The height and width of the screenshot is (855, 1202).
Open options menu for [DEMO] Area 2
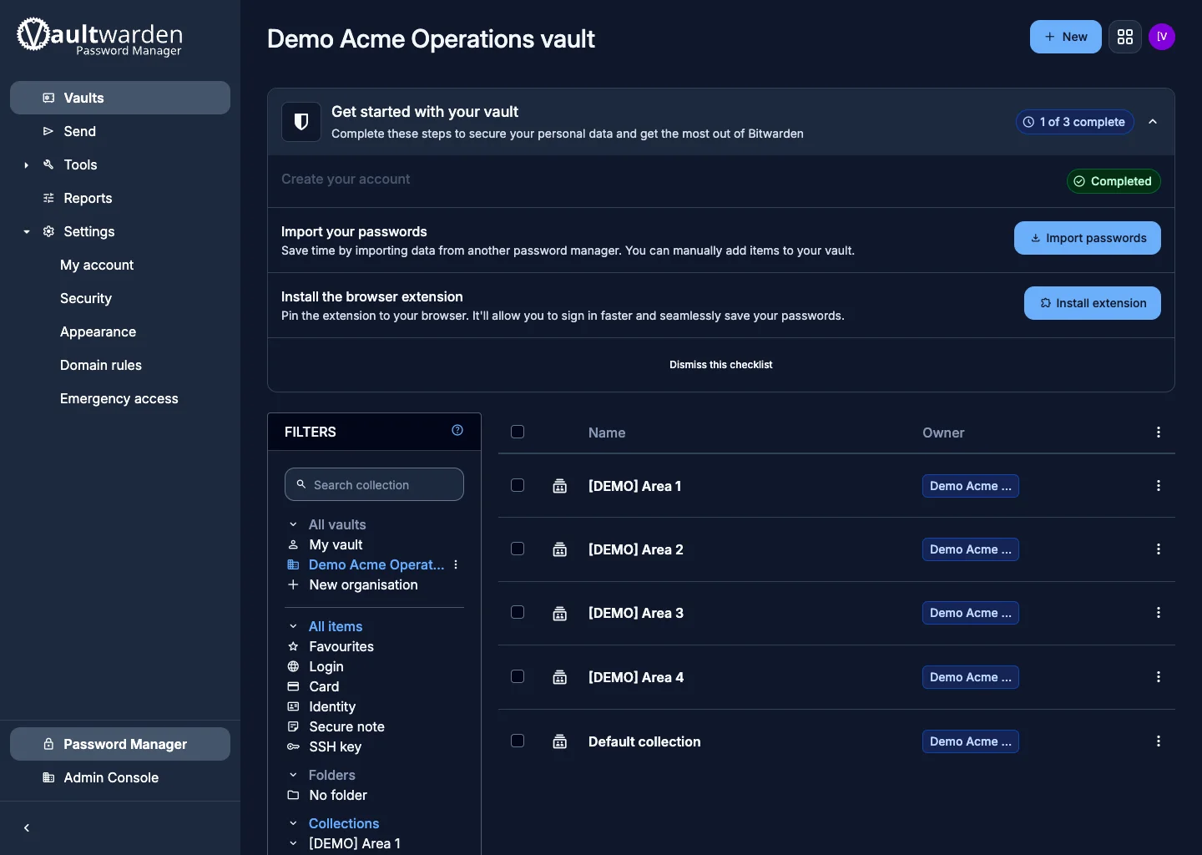(x=1159, y=549)
